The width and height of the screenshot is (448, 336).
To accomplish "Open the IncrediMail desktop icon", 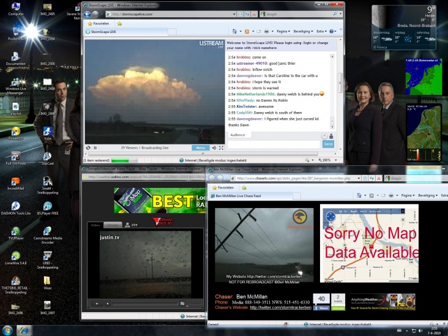I will point(16,184).
